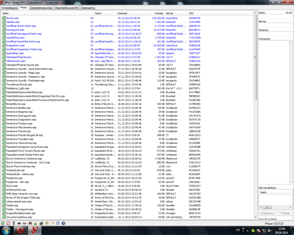Click the green Skype tray icon

point(253,231)
